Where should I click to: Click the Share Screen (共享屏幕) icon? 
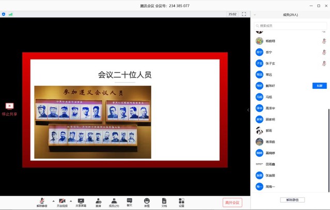81,201
